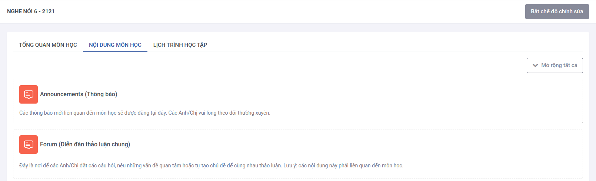Click the Announcements speech-bubble icon
The height and width of the screenshot is (181, 596).
(x=29, y=94)
